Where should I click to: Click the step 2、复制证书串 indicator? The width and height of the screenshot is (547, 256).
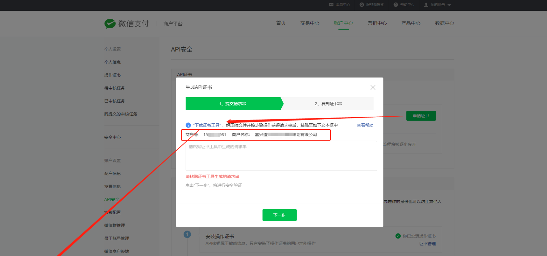pos(328,104)
